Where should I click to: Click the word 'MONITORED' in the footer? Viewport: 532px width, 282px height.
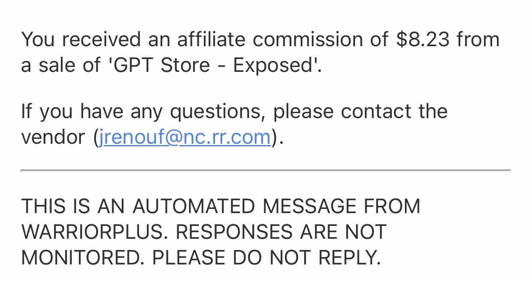pyautogui.click(x=80, y=258)
